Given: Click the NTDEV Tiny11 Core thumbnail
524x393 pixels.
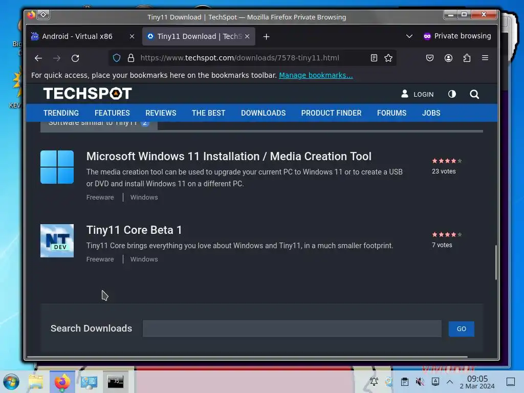Looking at the screenshot, I should coord(57,241).
